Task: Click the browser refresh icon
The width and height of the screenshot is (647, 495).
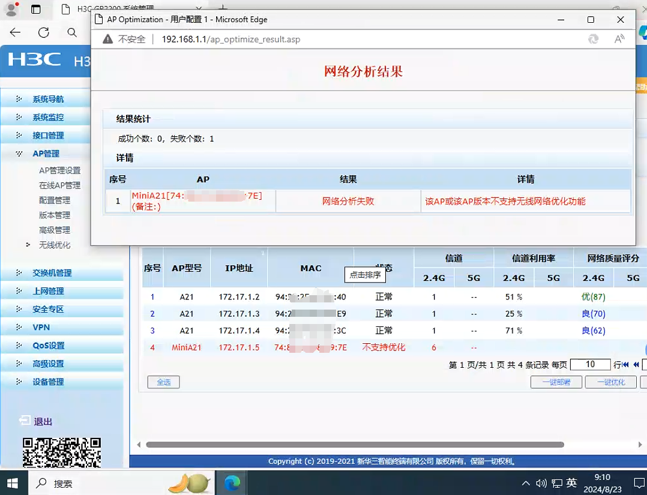Action: (x=44, y=32)
